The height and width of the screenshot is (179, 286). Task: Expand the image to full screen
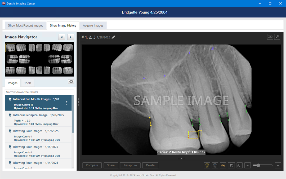point(277,37)
